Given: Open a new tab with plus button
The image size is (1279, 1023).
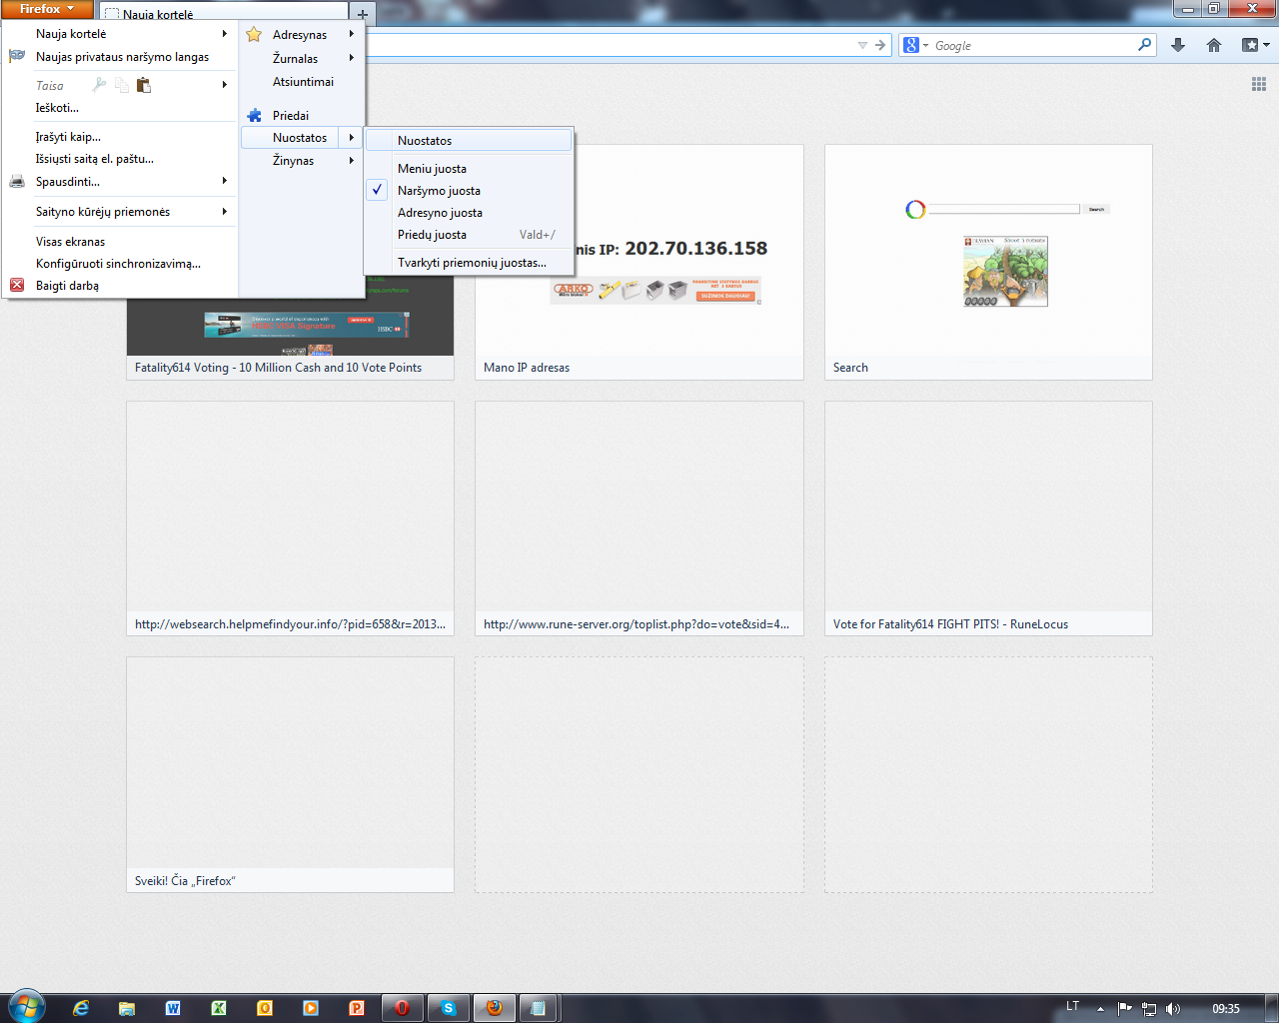Looking at the screenshot, I should point(362,14).
